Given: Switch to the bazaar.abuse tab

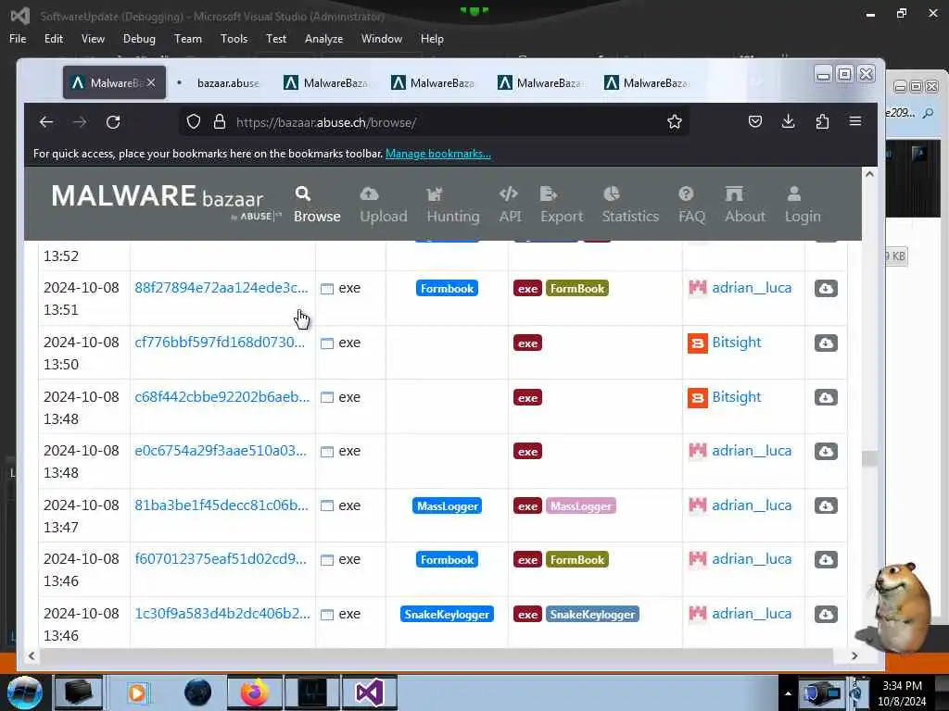Looking at the screenshot, I should pyautogui.click(x=221, y=82).
